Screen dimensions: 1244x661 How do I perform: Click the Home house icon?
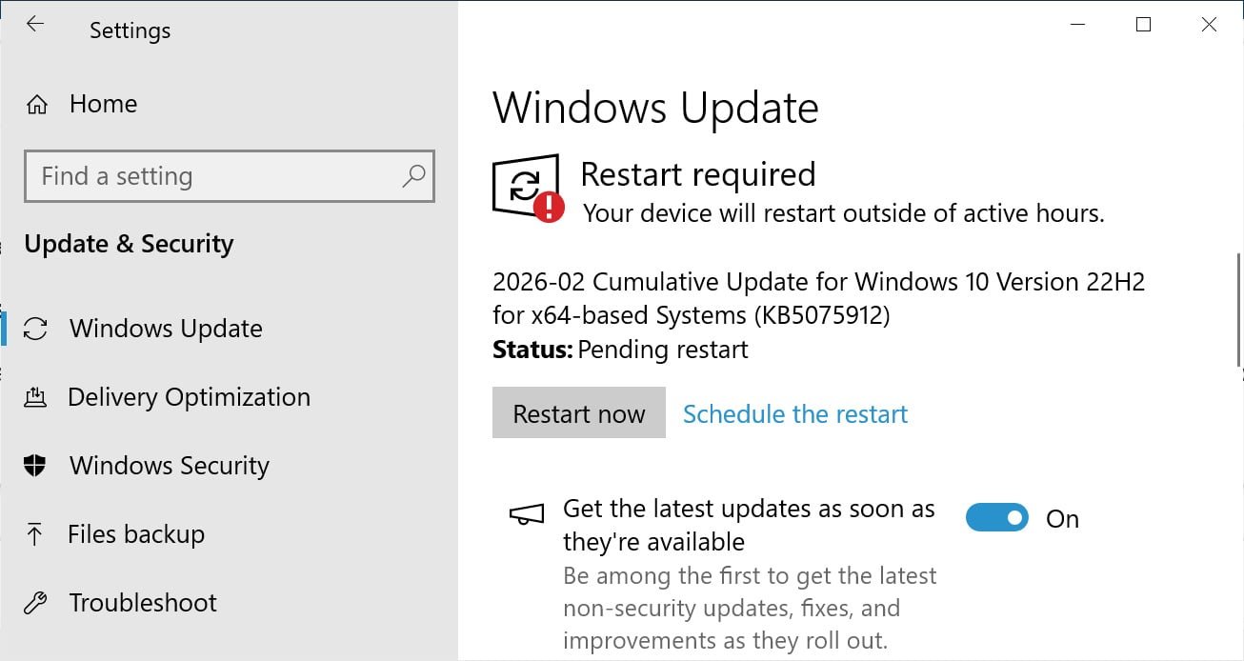[x=36, y=104]
